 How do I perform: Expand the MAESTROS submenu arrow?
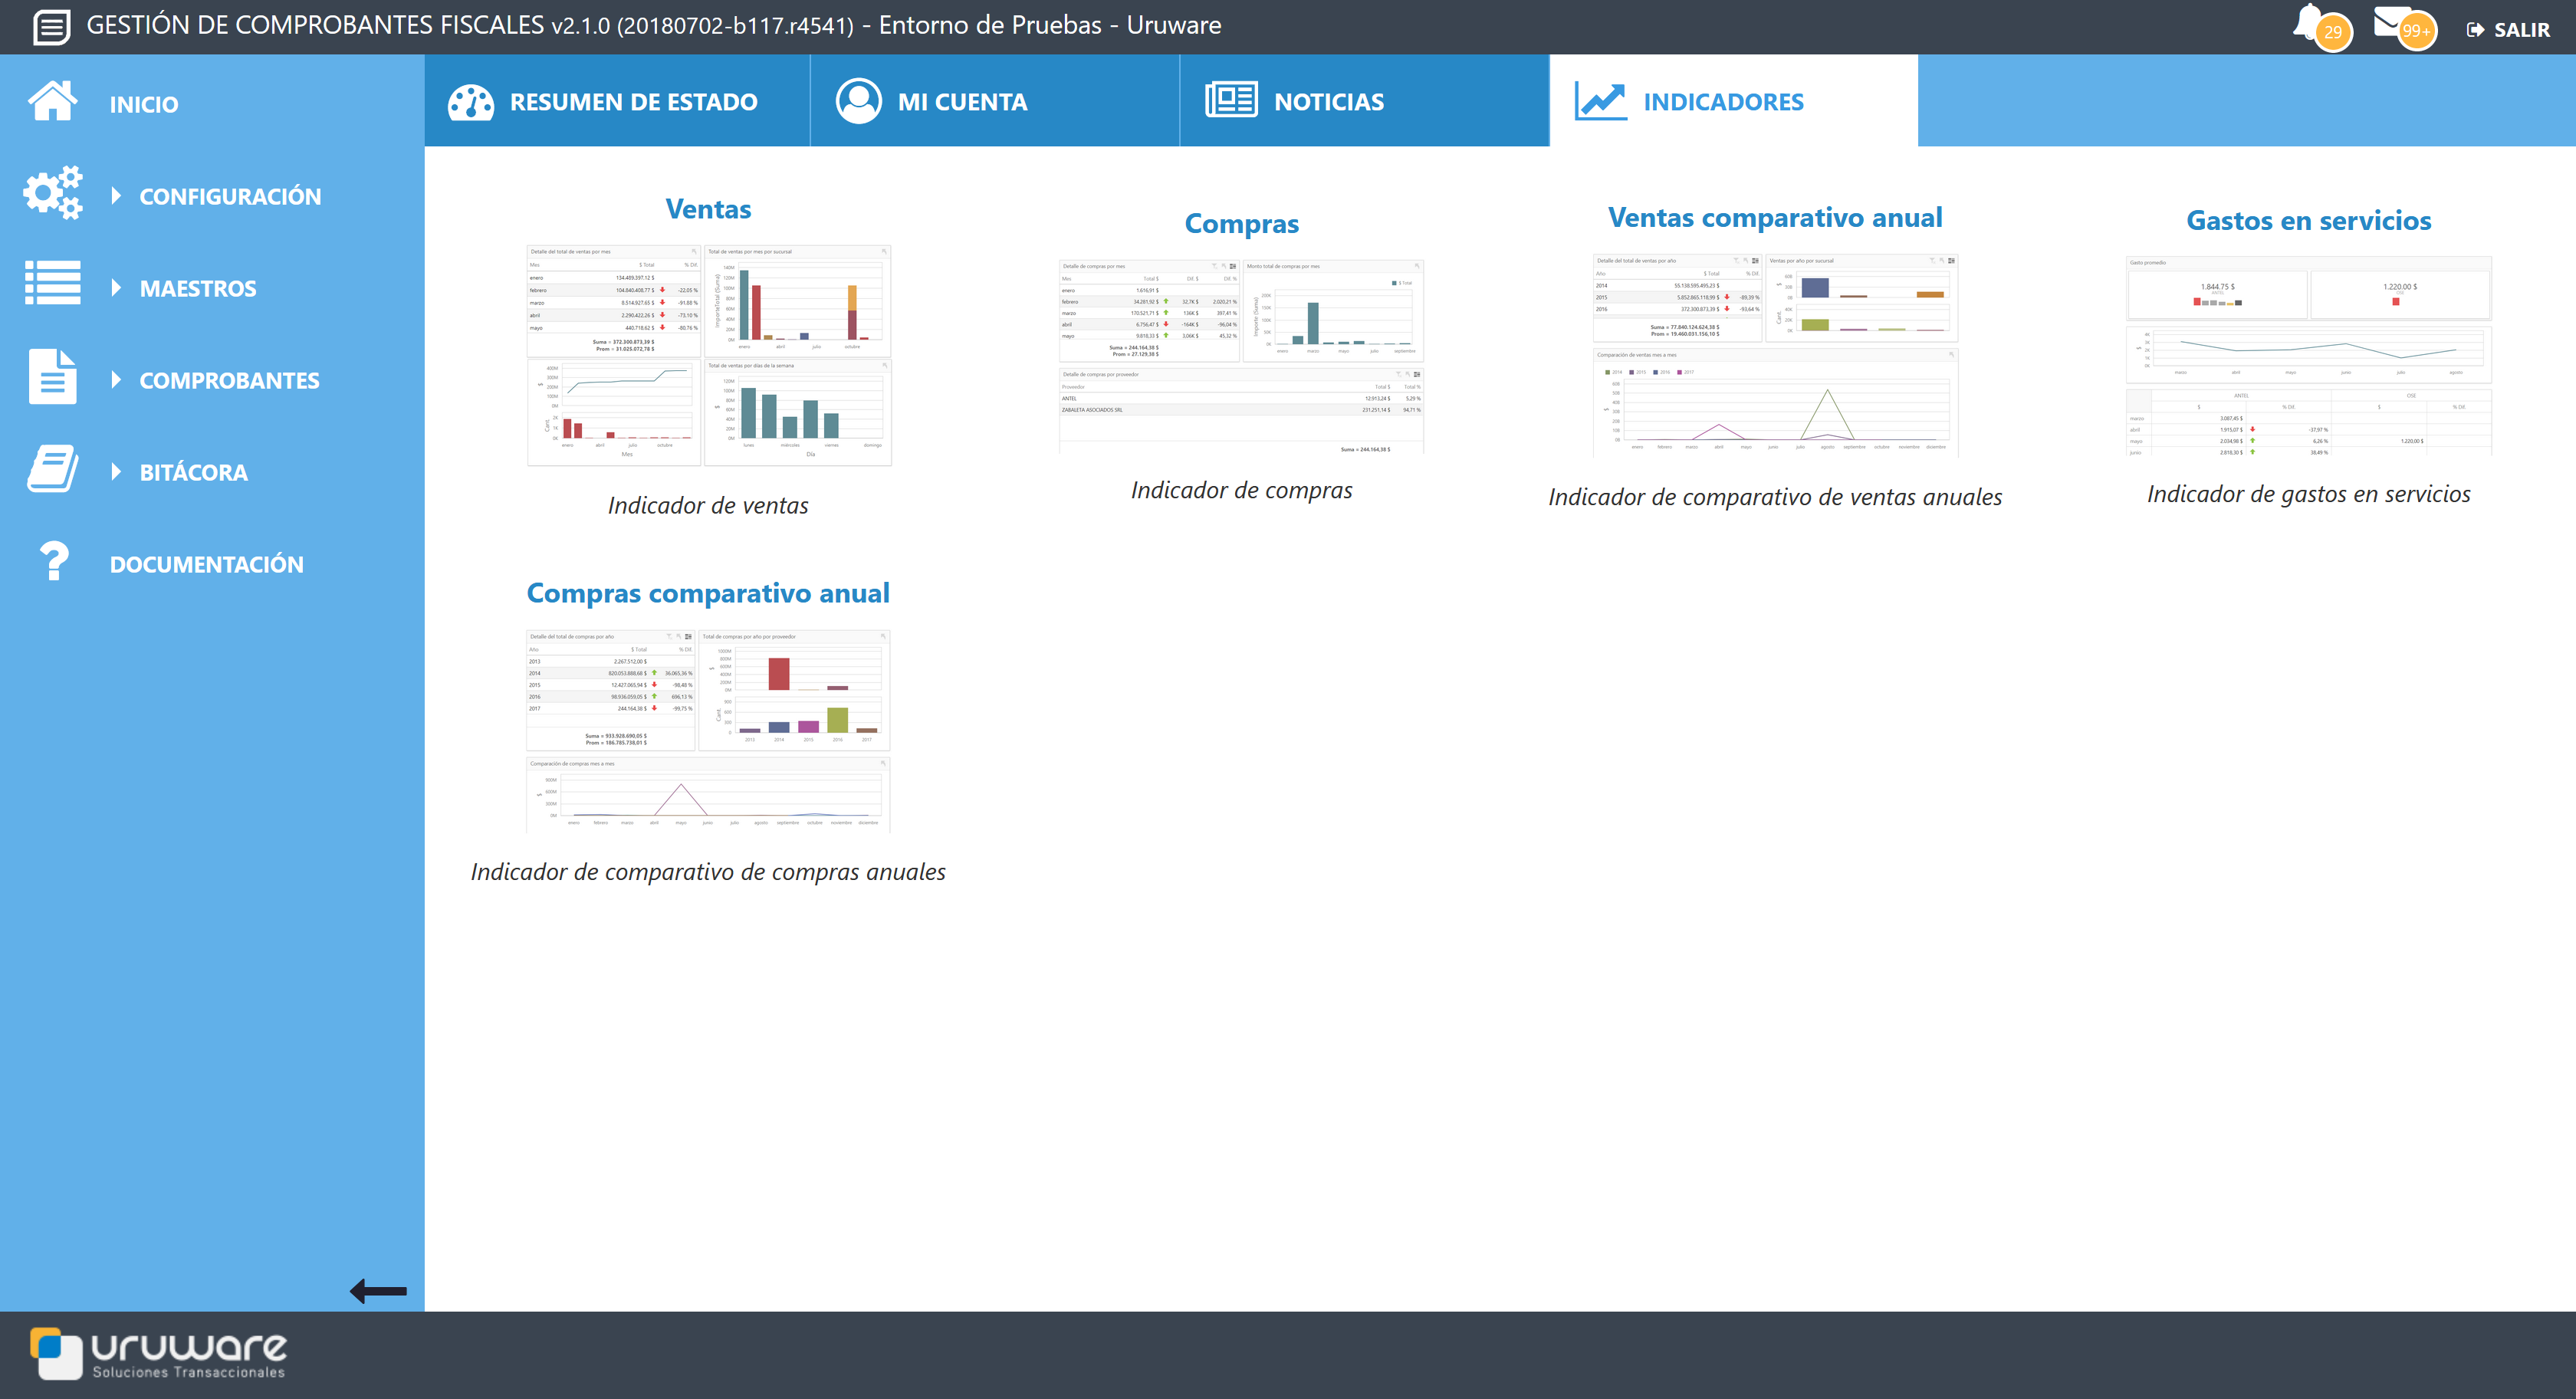[116, 288]
